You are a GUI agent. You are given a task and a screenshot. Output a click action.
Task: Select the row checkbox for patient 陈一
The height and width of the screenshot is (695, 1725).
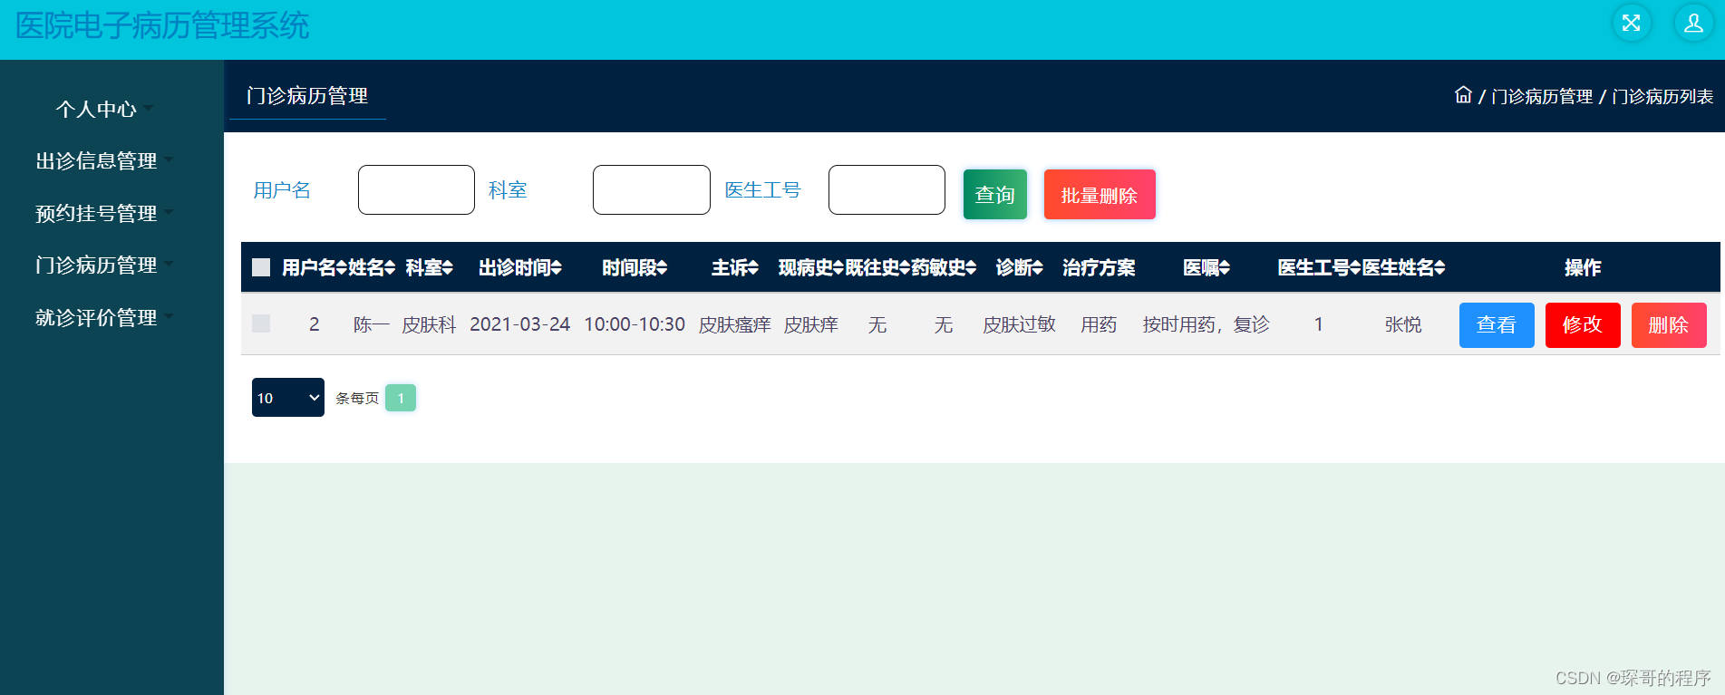tap(261, 323)
